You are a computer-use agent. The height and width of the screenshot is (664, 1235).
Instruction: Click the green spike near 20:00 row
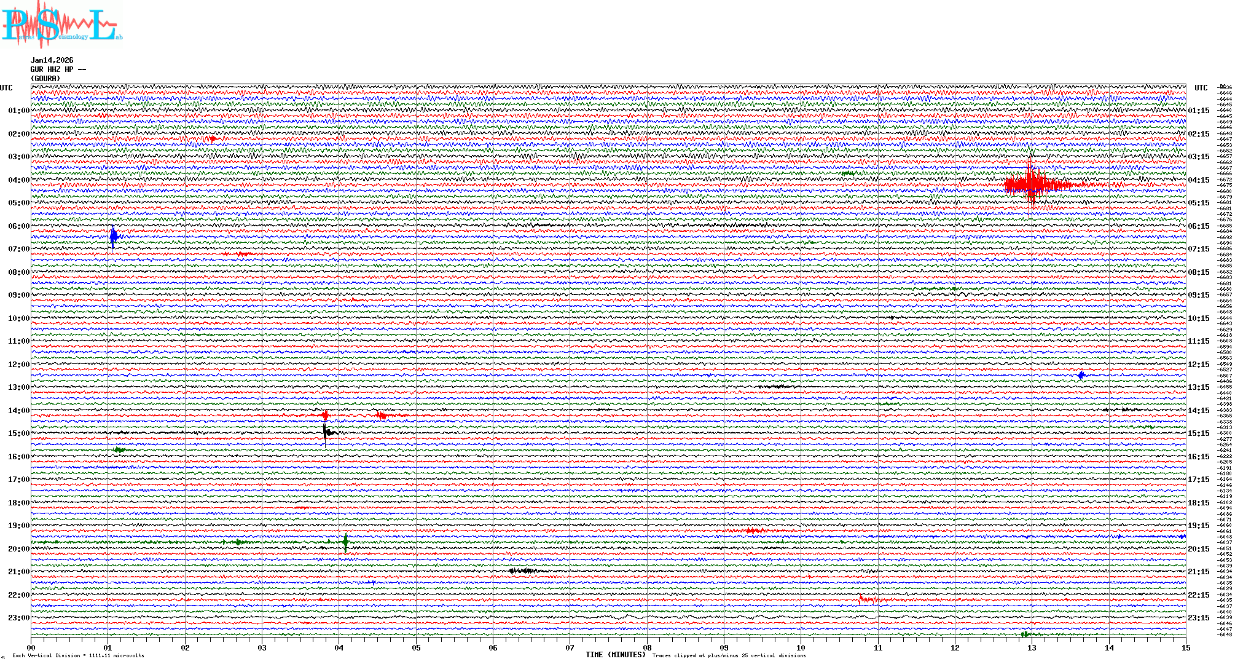click(x=345, y=542)
